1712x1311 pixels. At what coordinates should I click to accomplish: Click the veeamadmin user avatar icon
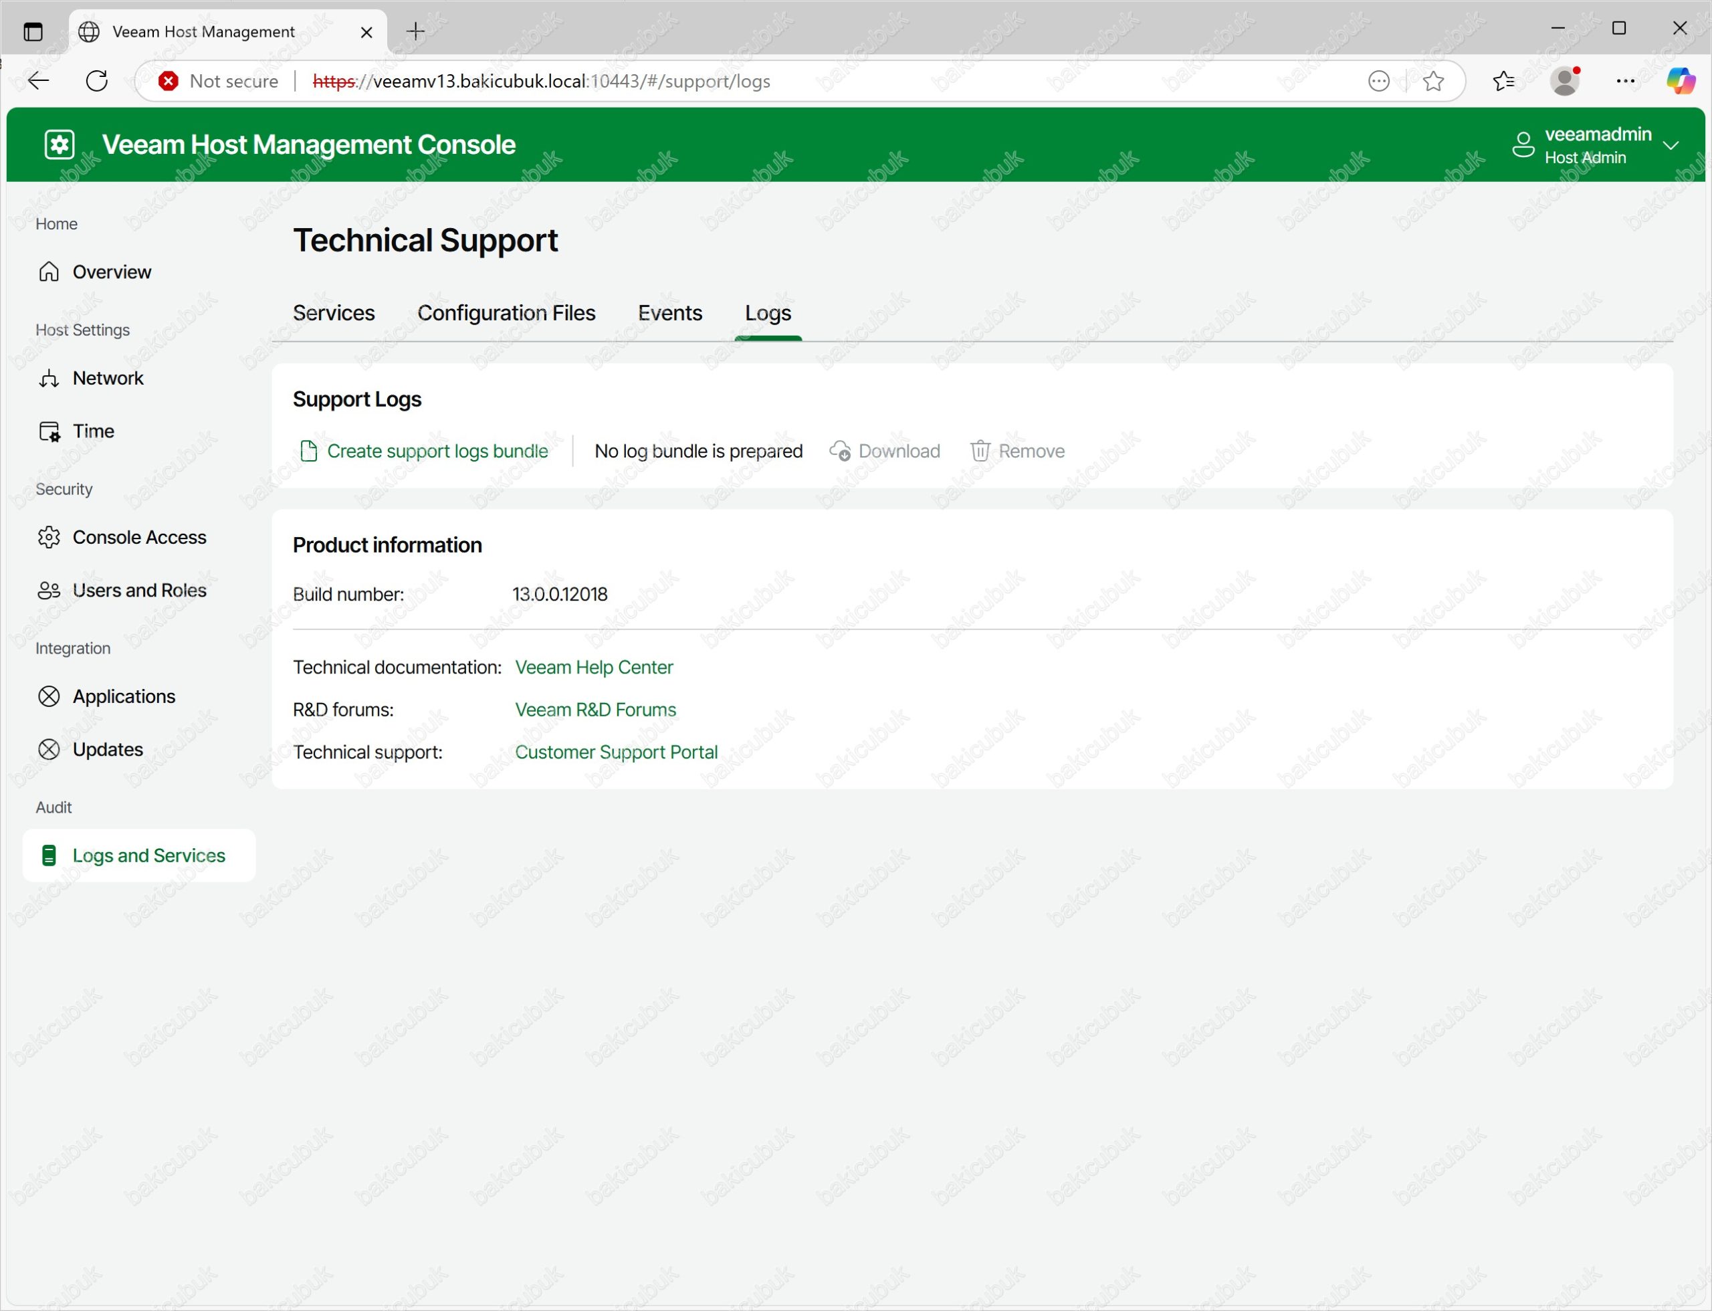tap(1522, 144)
